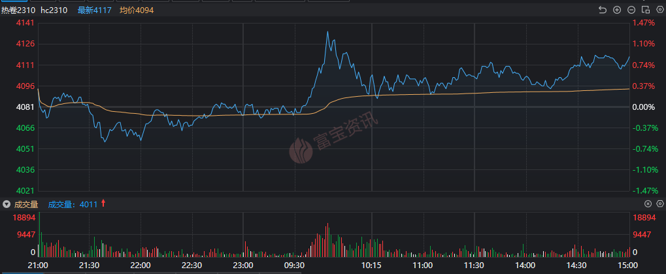Zoom in with the plus circle icon

pos(617,10)
